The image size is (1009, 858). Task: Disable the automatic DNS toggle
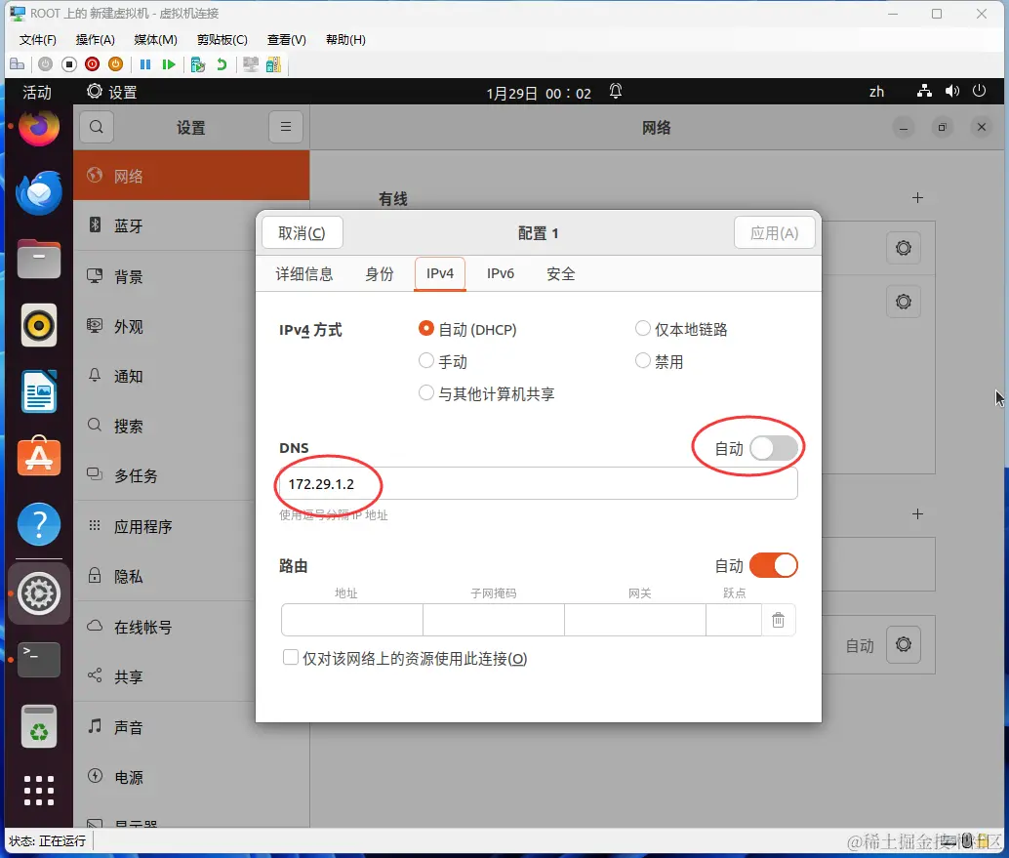tap(775, 447)
